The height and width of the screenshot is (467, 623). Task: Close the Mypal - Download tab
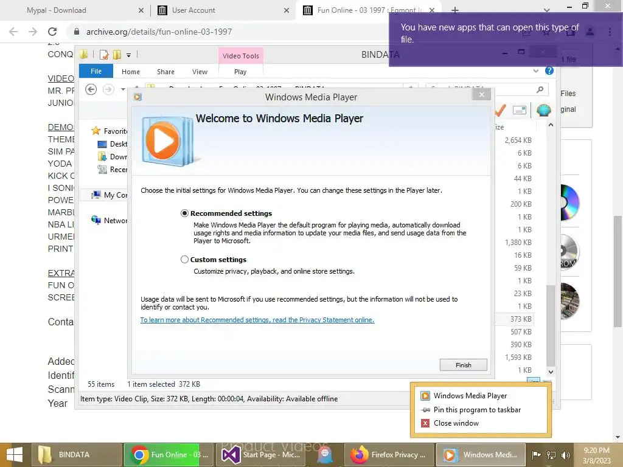click(141, 10)
